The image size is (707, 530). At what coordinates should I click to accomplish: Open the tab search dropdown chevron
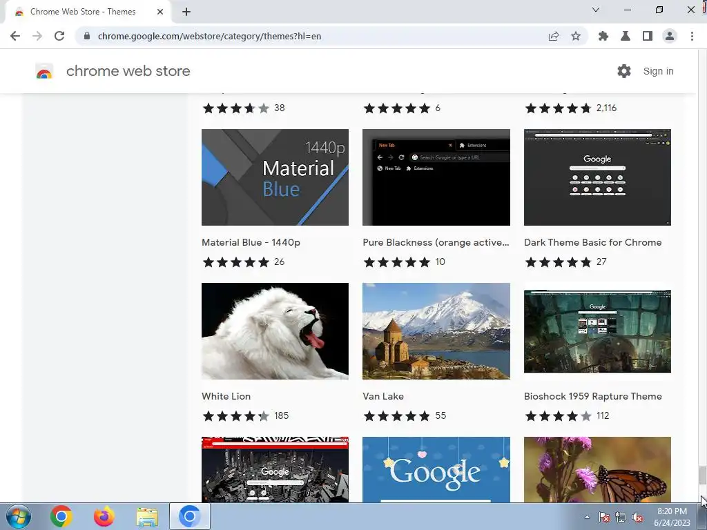point(596,10)
